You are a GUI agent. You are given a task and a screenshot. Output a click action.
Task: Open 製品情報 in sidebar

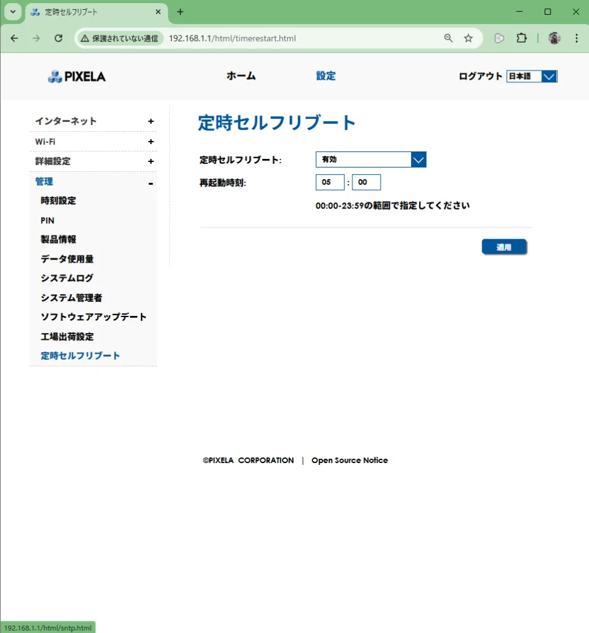click(x=58, y=239)
